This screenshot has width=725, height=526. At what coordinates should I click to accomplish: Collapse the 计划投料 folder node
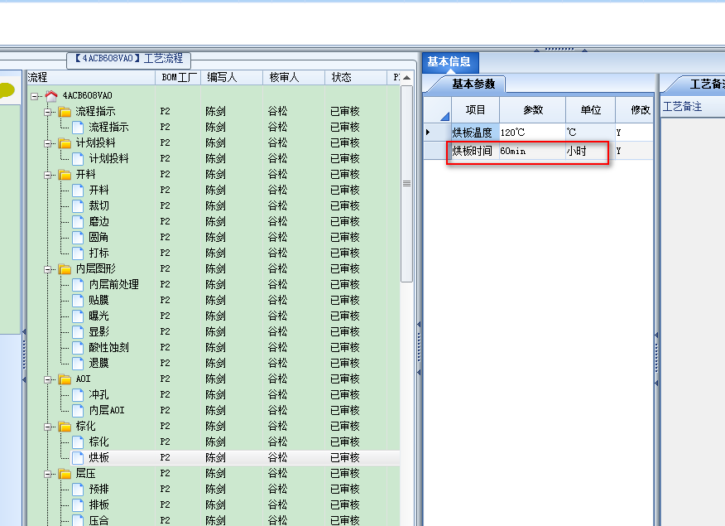pyautogui.click(x=48, y=143)
